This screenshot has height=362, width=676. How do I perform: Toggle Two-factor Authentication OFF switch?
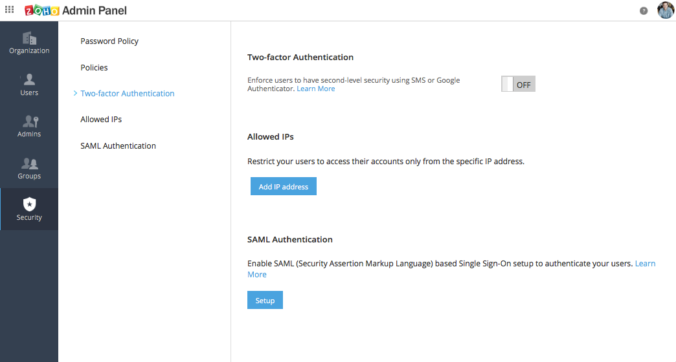[518, 84]
